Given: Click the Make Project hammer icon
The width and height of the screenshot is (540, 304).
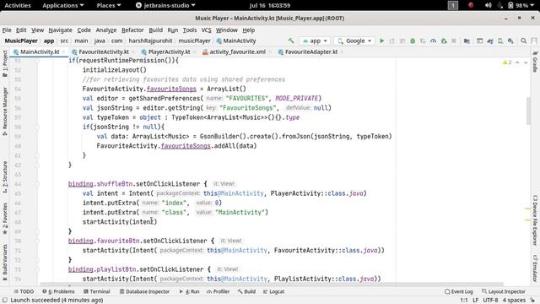Looking at the screenshot, I should [291, 41].
